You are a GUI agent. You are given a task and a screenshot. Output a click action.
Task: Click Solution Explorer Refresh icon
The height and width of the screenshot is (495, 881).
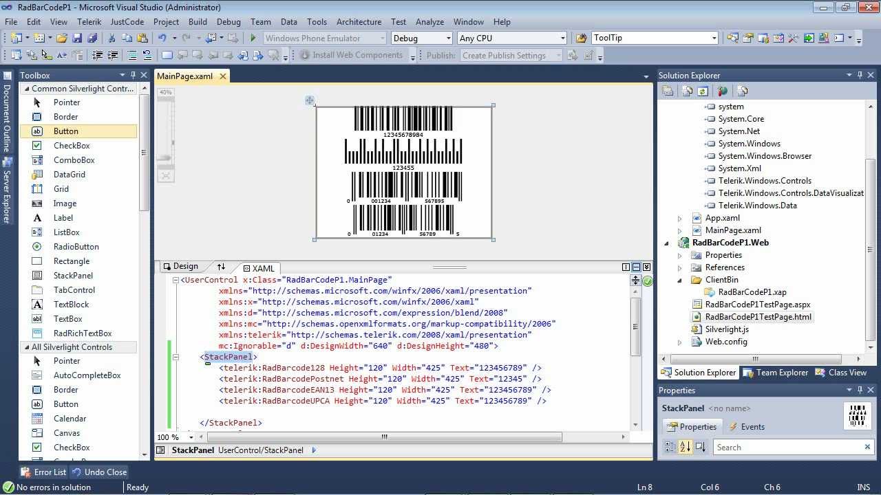(x=702, y=91)
